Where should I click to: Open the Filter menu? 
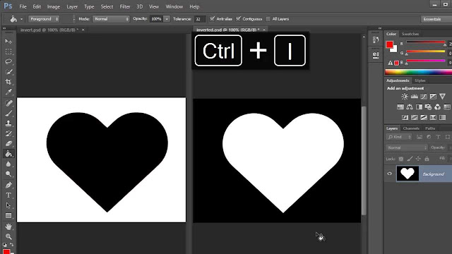pyautogui.click(x=125, y=6)
